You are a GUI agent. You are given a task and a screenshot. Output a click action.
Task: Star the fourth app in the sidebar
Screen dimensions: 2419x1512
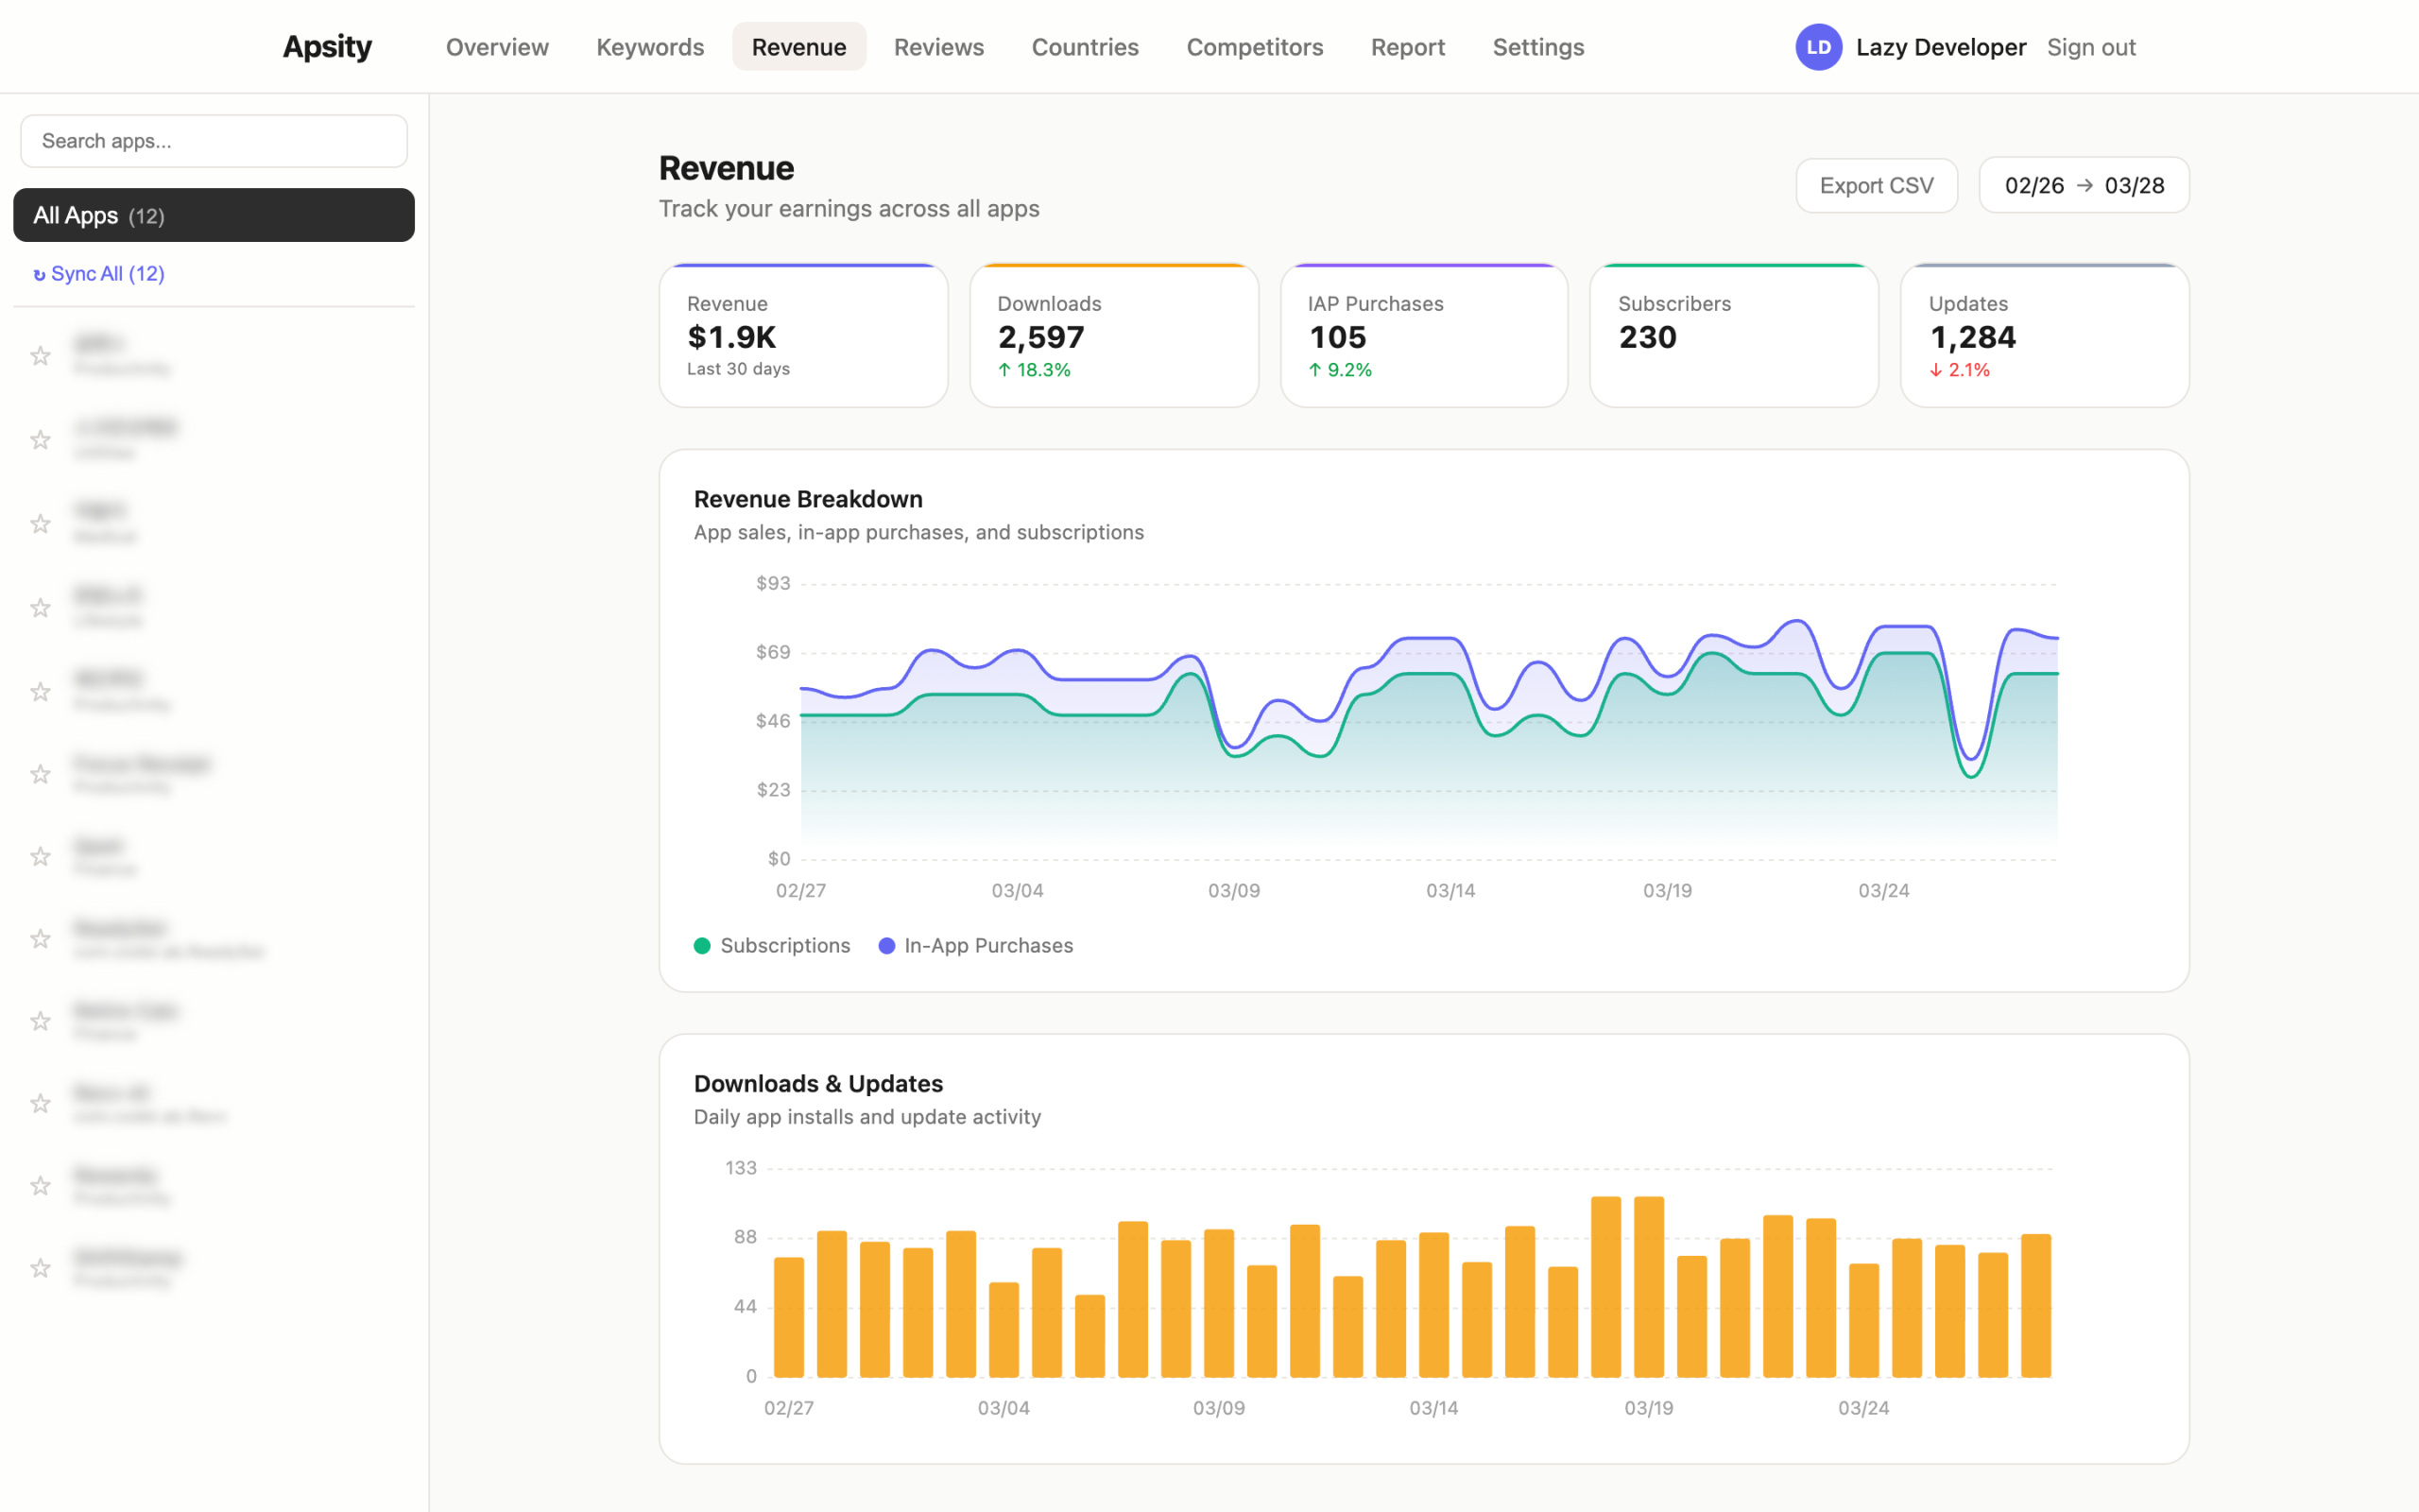click(x=40, y=608)
